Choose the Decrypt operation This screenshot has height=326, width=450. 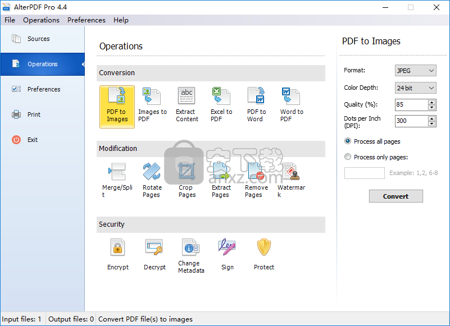coord(154,255)
